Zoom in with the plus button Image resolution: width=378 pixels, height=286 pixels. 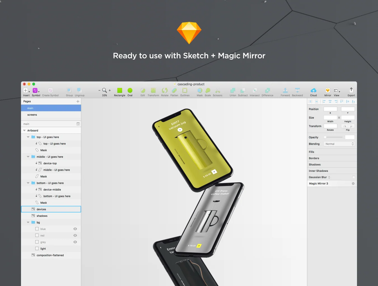pyautogui.click(x=110, y=90)
